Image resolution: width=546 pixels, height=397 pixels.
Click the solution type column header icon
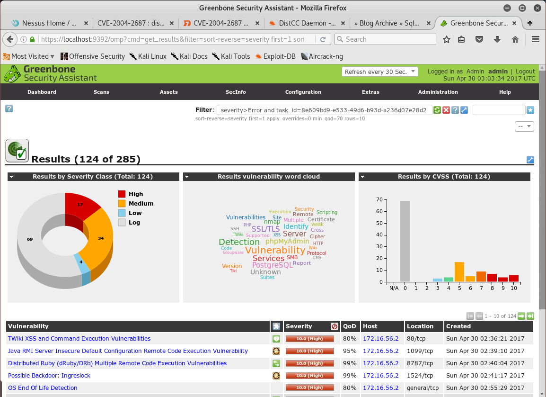click(x=276, y=326)
